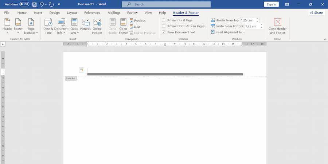Insert Date & Time
328x164 pixels.
coord(48,26)
